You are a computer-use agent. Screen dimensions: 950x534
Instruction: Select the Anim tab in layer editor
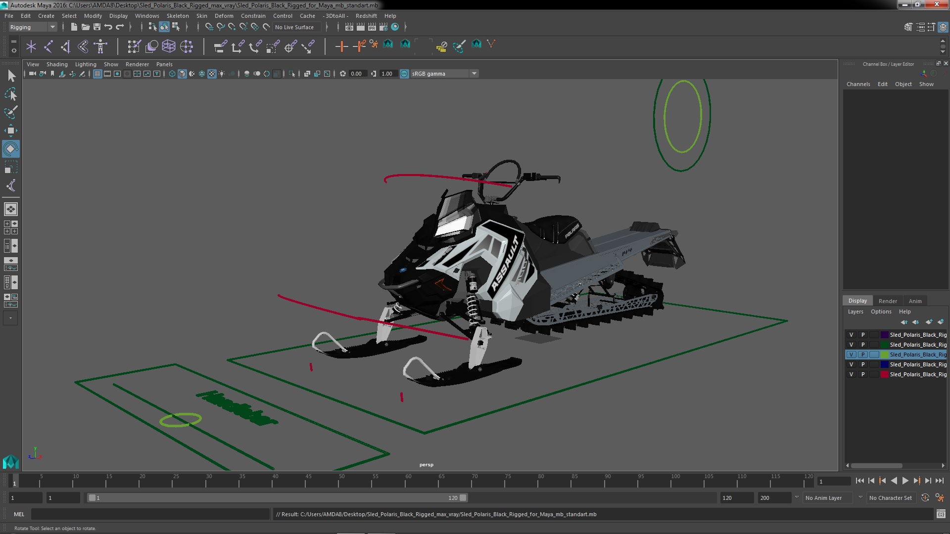(x=915, y=301)
